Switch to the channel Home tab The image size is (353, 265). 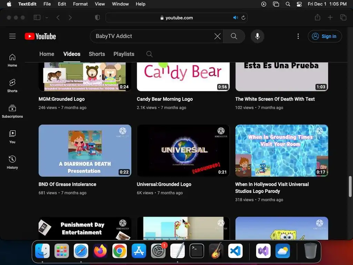pyautogui.click(x=47, y=54)
